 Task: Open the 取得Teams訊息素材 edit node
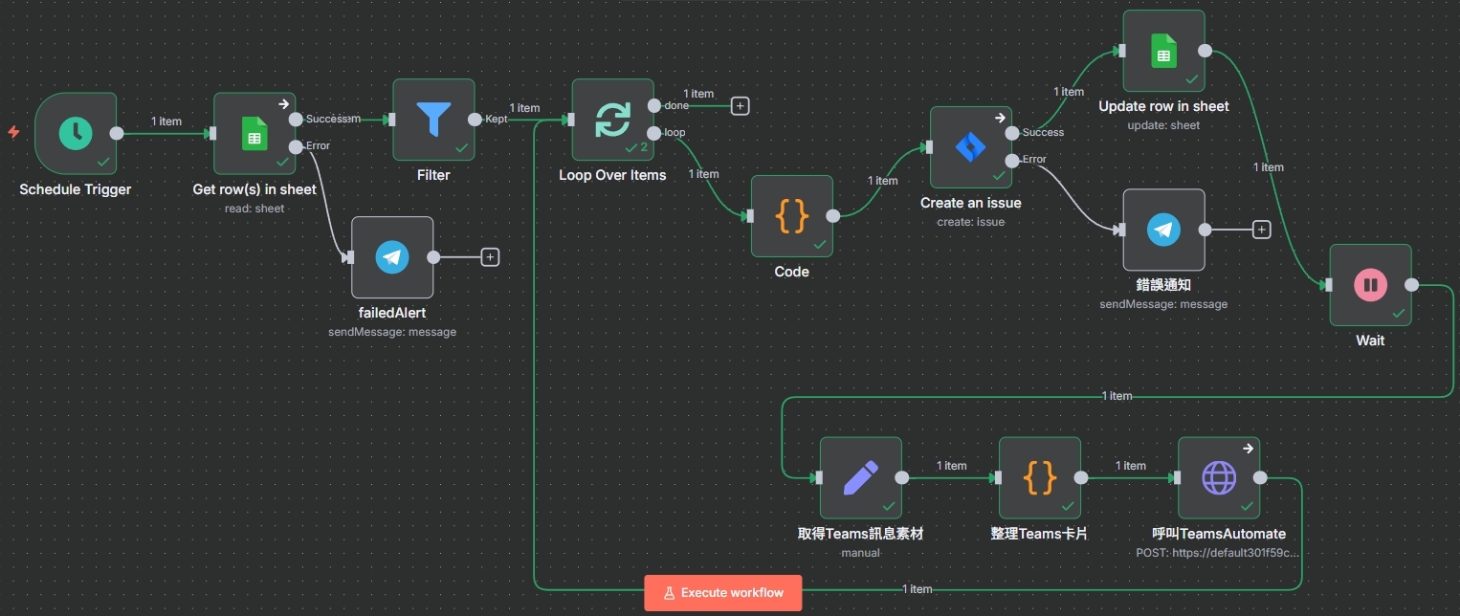point(860,477)
